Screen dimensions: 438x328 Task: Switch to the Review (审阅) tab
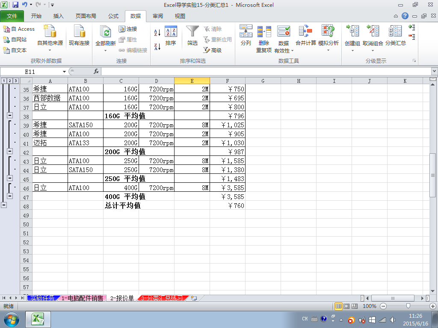pos(158,16)
